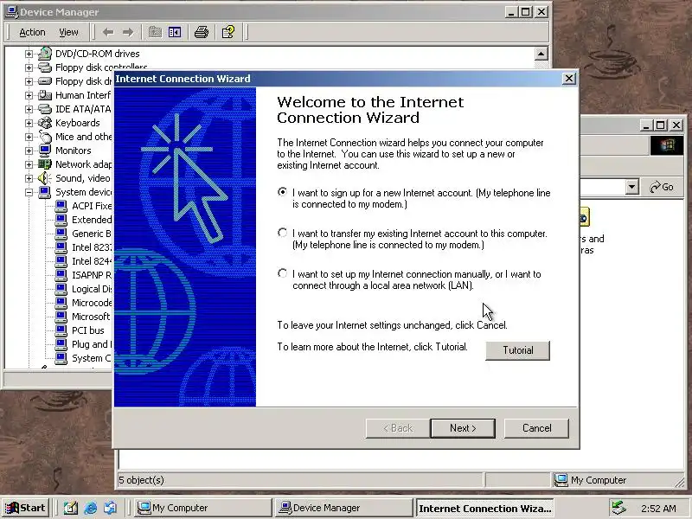Open the View menu in Device Manager
Viewport: 692px width, 519px height.
pyautogui.click(x=68, y=32)
